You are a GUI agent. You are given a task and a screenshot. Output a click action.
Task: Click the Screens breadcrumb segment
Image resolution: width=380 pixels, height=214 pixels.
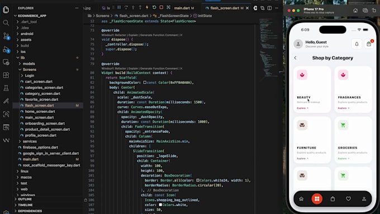point(102,16)
